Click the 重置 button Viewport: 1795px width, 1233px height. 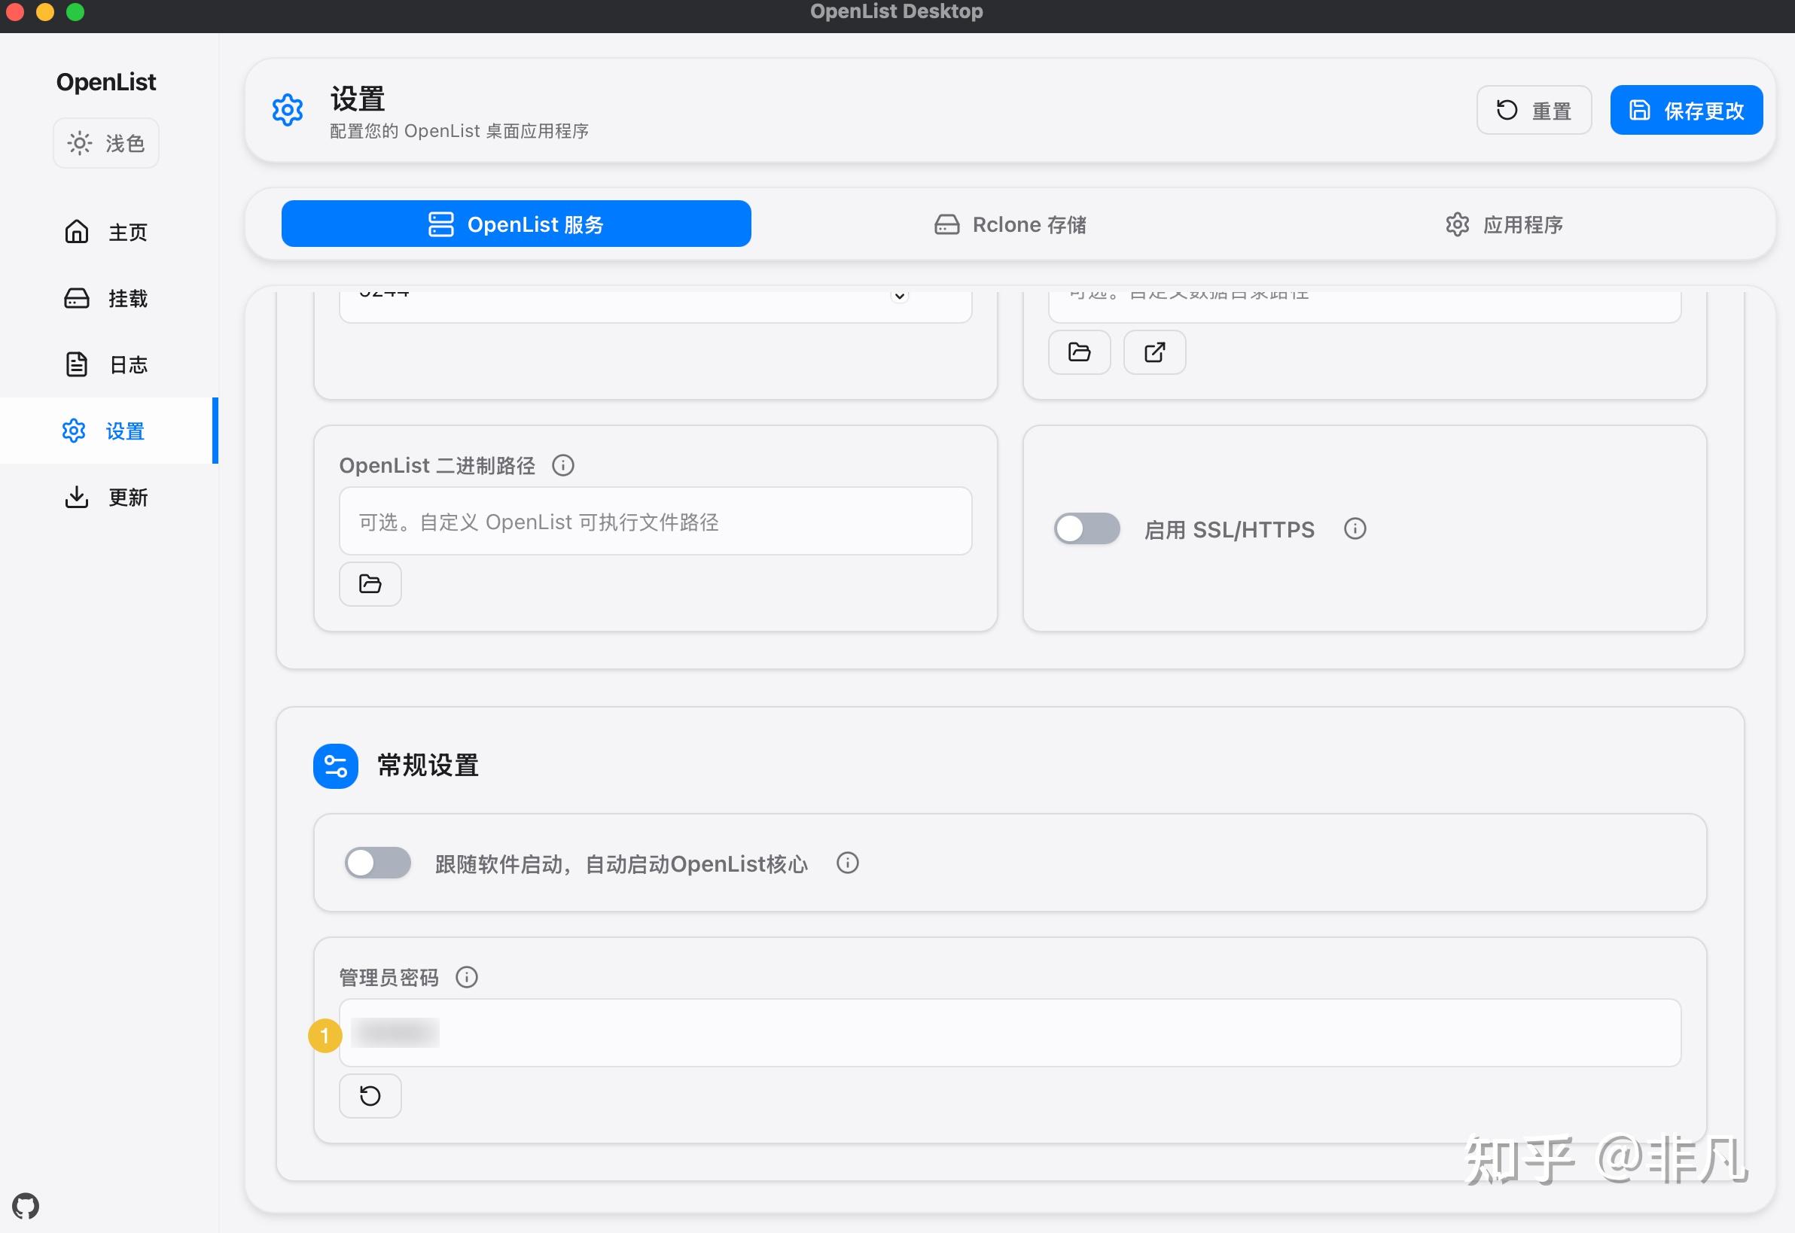pyautogui.click(x=1534, y=110)
